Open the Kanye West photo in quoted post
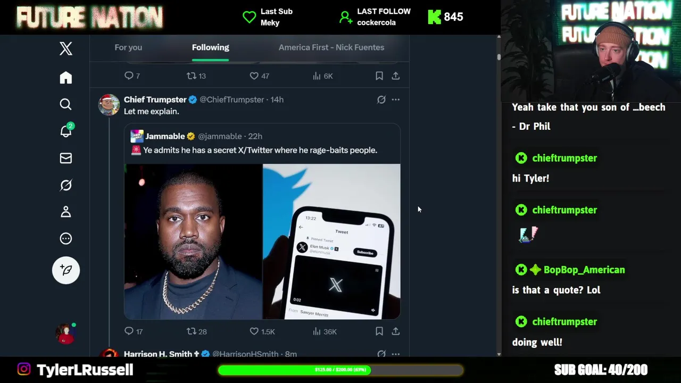This screenshot has height=383, width=681. [193, 242]
